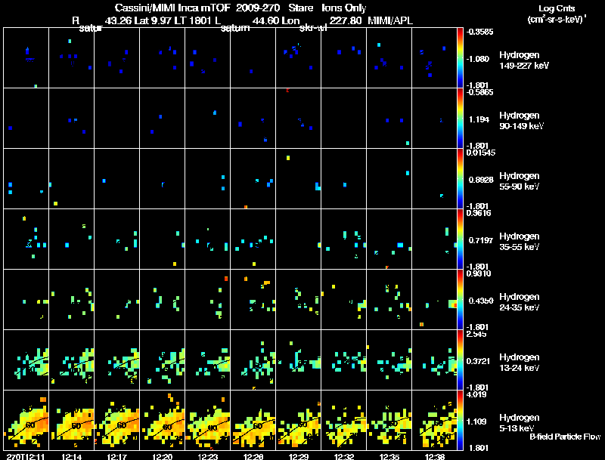605x460 pixels.
Task: Open the 90-149 keV image panel at 12:23
Action: click(x=207, y=119)
